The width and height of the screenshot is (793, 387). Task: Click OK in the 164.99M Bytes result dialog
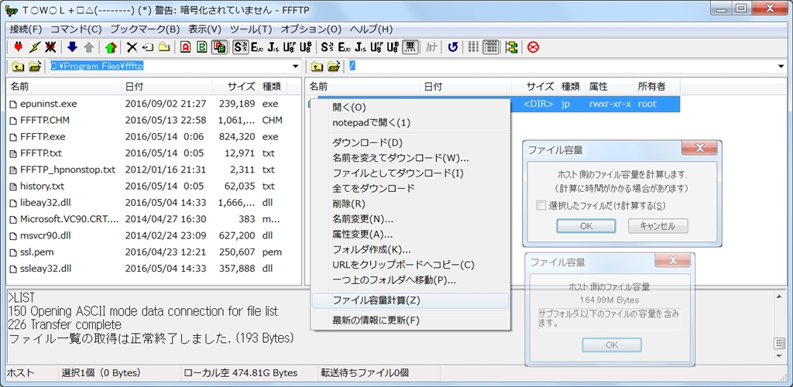pyautogui.click(x=612, y=345)
